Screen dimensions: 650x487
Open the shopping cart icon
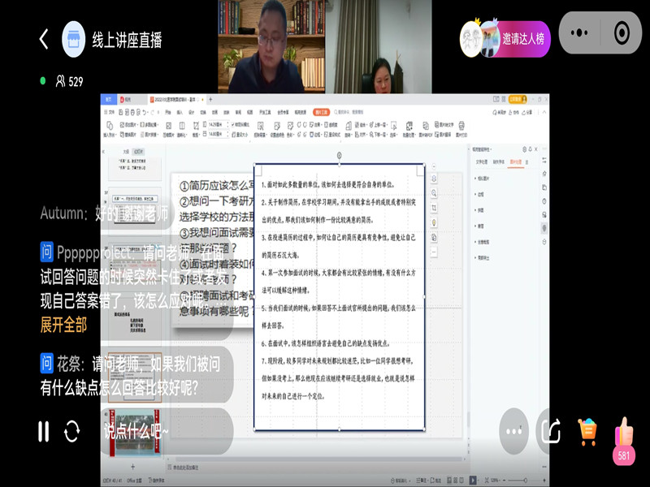tap(587, 431)
